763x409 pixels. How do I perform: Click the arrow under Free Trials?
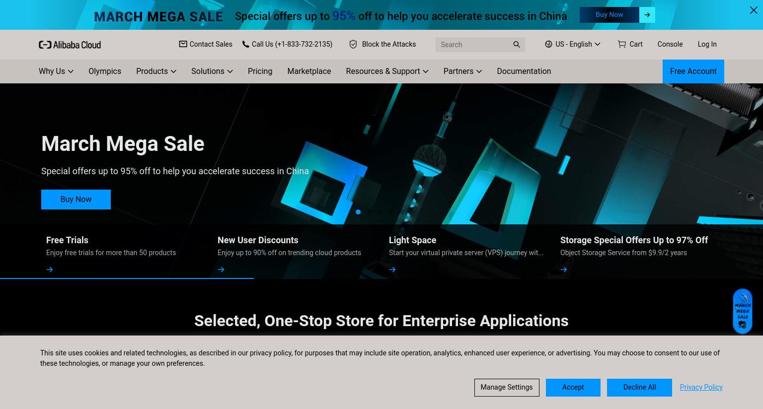50,270
